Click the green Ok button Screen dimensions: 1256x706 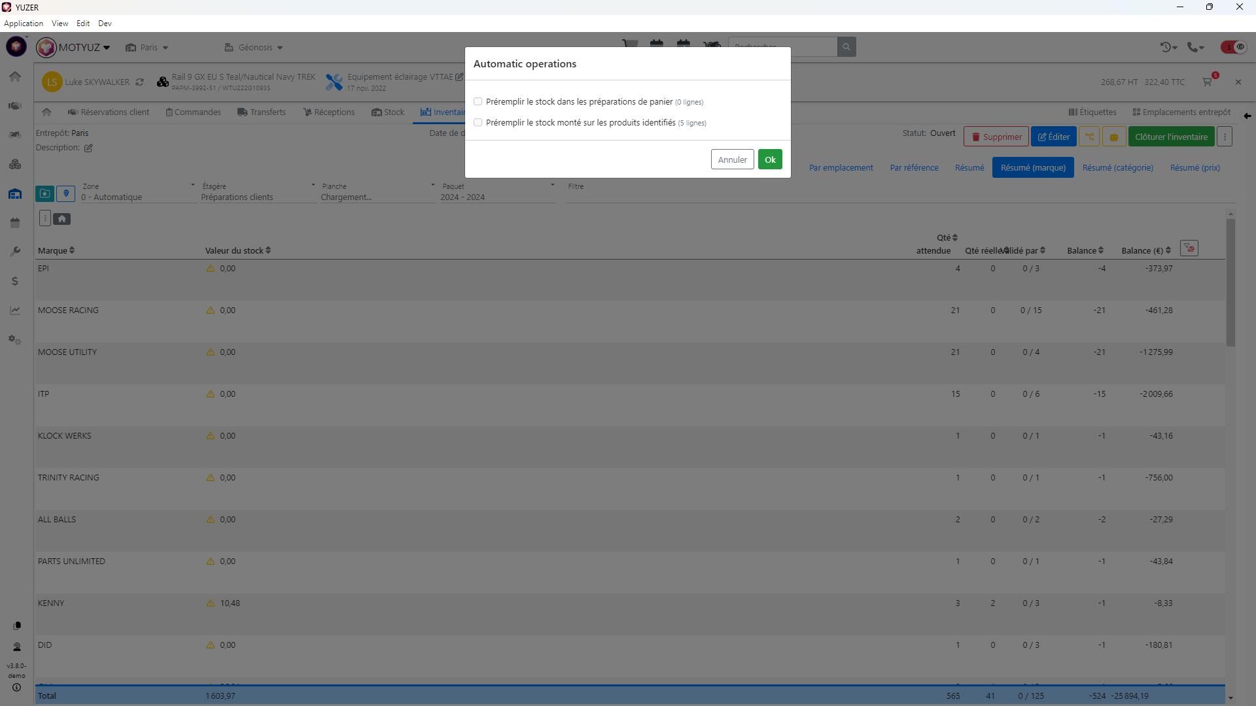click(769, 160)
